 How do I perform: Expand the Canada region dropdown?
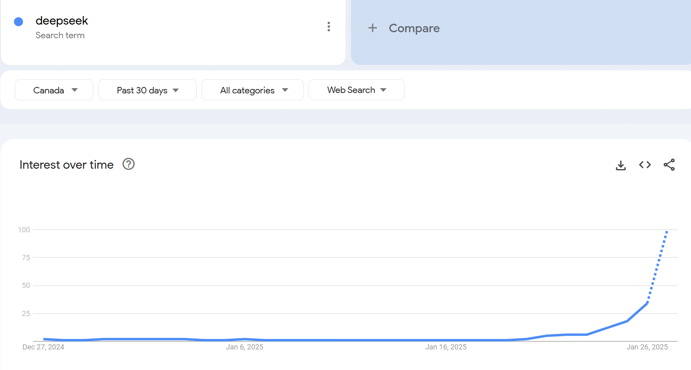(54, 90)
